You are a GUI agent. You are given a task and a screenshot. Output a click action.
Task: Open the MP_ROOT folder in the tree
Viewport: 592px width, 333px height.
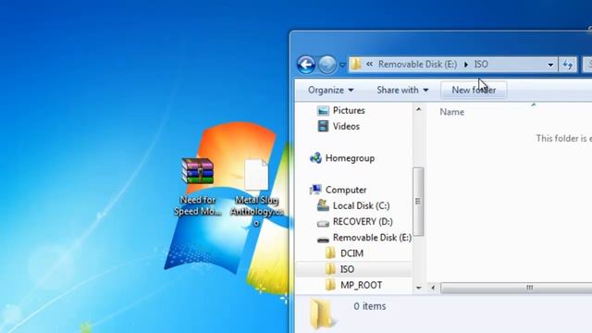pyautogui.click(x=353, y=285)
